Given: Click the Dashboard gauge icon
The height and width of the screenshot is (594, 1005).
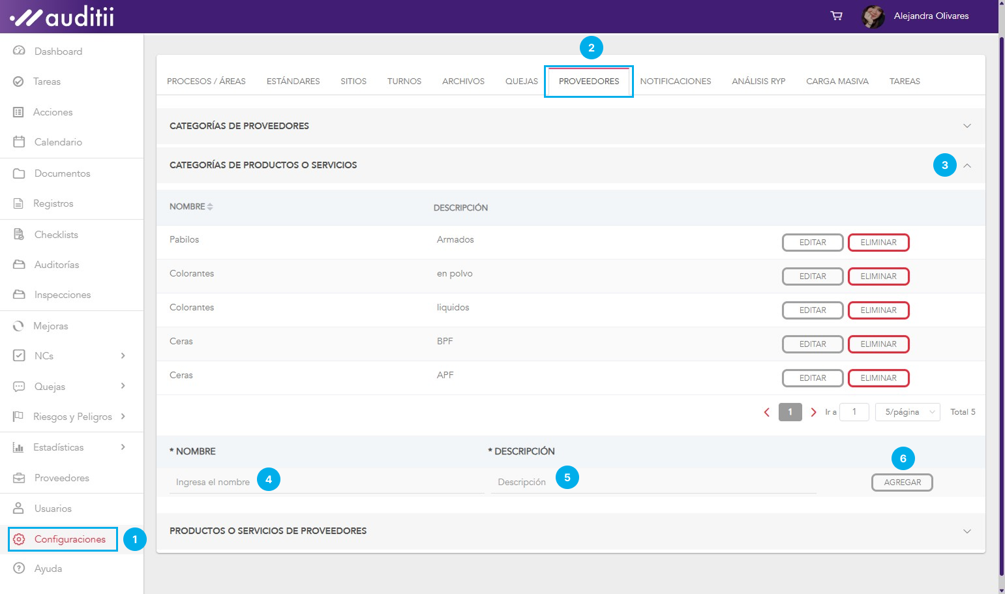Looking at the screenshot, I should (x=19, y=51).
